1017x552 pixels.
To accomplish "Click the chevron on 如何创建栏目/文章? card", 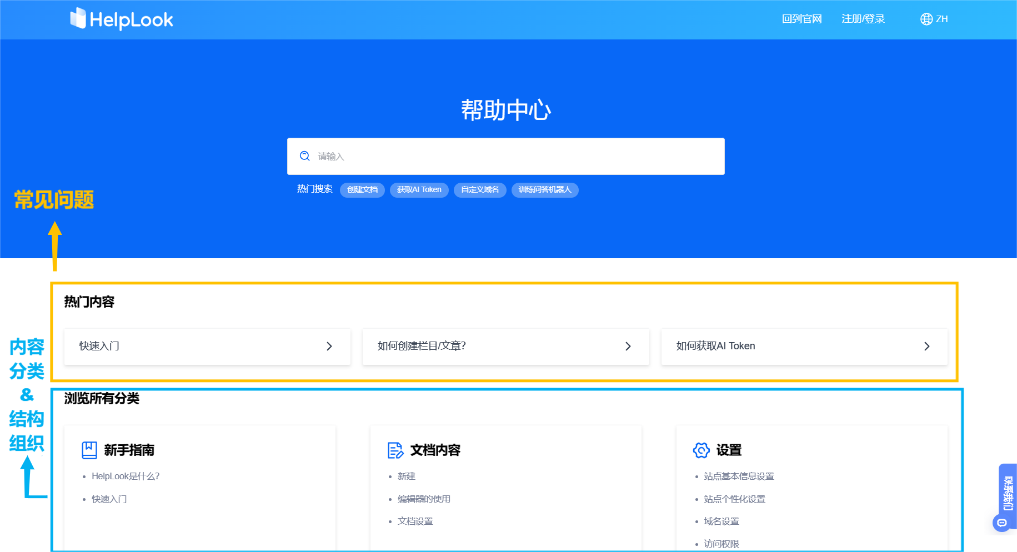I will pyautogui.click(x=628, y=346).
